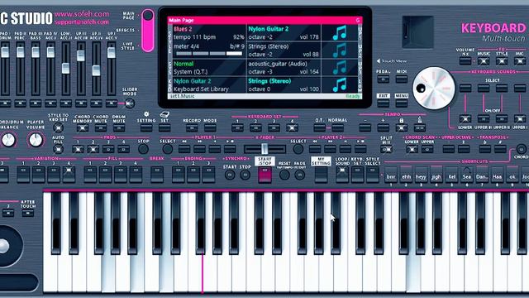Click the Synchro Start round button
The height and width of the screenshot is (298, 529).
tap(230, 175)
